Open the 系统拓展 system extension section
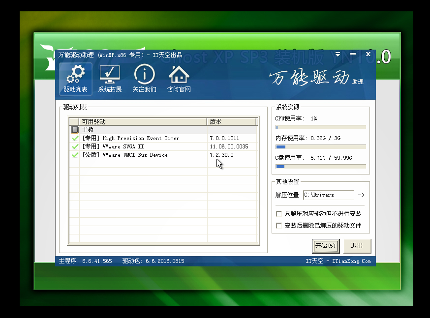Viewport: 430px width, 318px height. 110,79
